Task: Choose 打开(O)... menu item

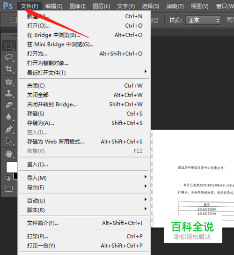Action: (84, 26)
